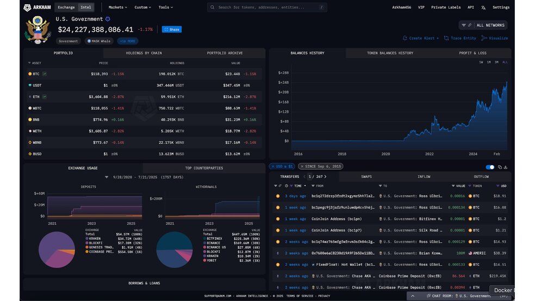Click the Visualize graph icon
Image resolution: width=535 pixels, height=301 pixels.
click(484, 38)
